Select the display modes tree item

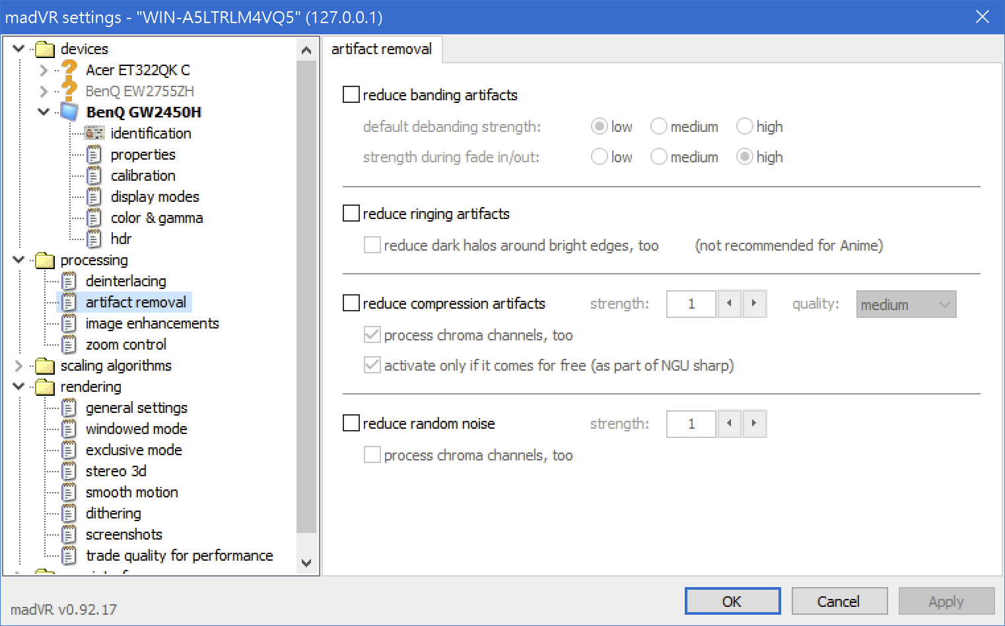(155, 197)
